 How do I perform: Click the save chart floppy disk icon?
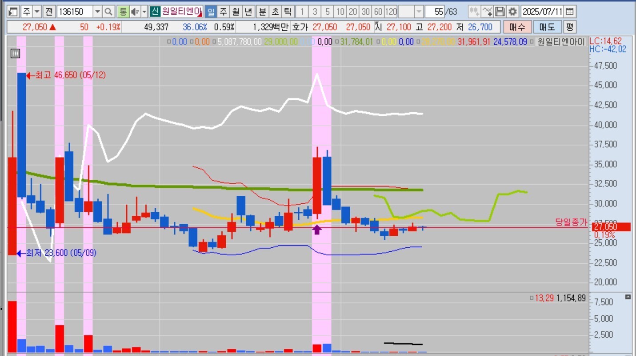coord(500,12)
